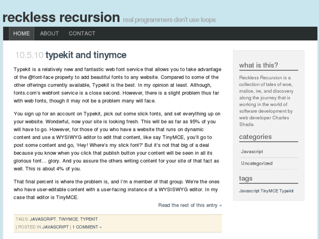Click Javascript in the sidebar tags list

[x=249, y=191]
